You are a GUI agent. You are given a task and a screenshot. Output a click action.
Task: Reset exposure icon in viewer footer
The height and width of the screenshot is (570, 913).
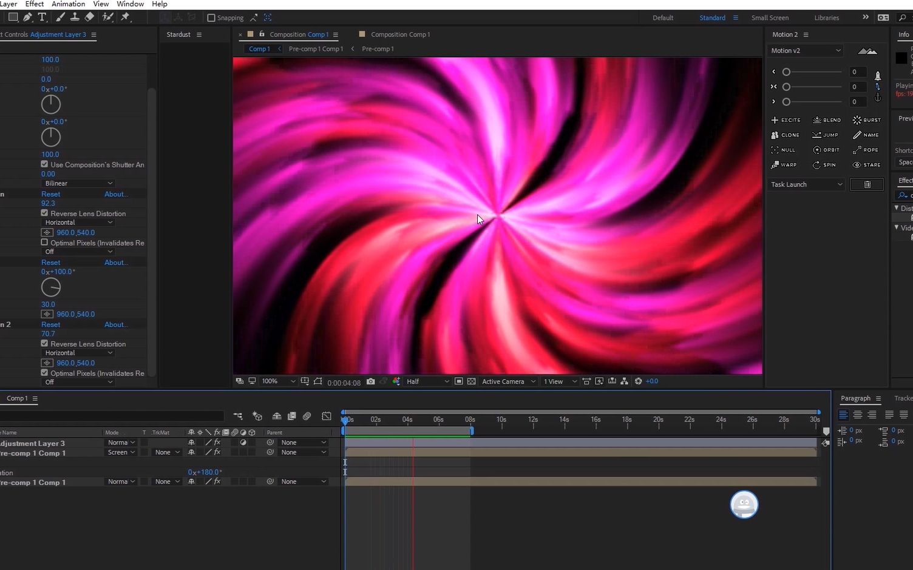tap(638, 381)
